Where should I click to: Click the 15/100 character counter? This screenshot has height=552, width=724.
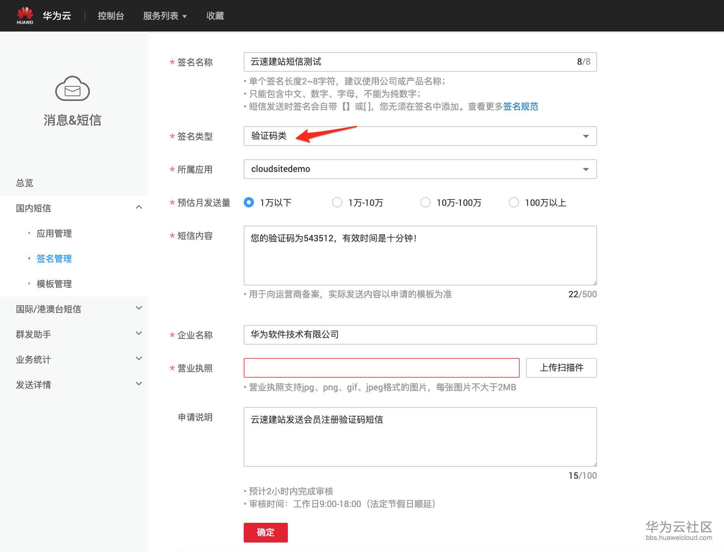[x=582, y=476]
